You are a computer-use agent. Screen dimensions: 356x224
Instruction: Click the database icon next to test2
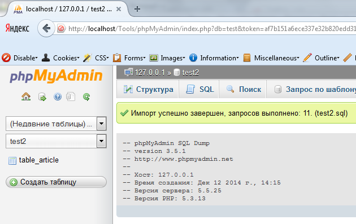(x=176, y=72)
